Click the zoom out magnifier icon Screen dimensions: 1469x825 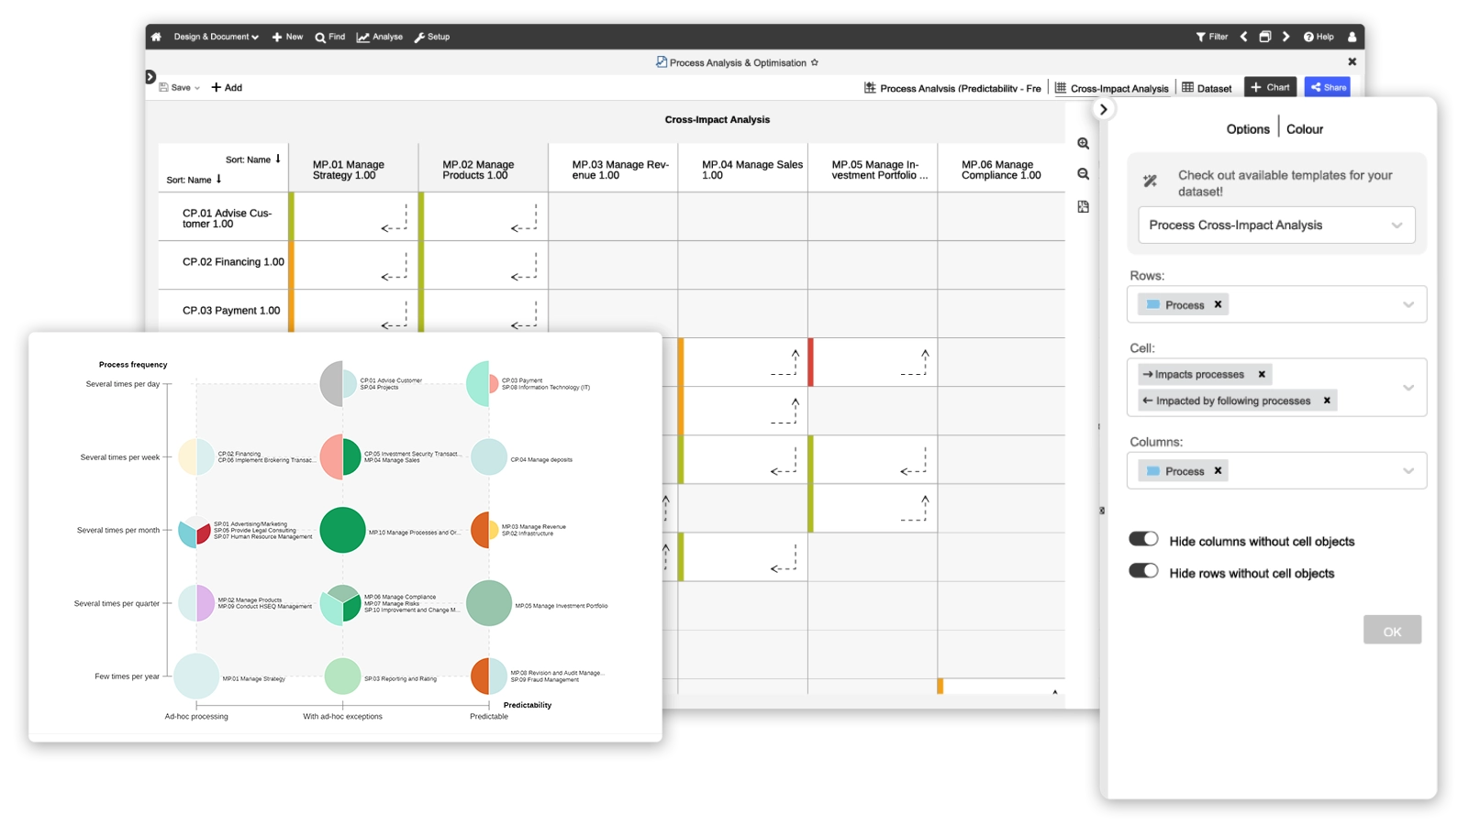(1084, 174)
